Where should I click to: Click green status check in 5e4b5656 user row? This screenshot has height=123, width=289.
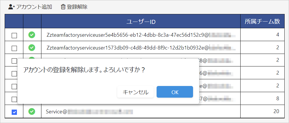click(x=32, y=35)
